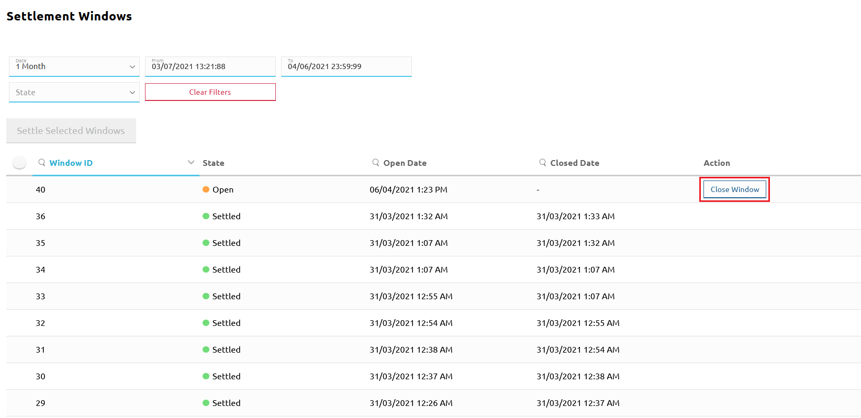Viewport: 861px width, 418px height.
Task: Click the Window ID column header
Action: 71,163
